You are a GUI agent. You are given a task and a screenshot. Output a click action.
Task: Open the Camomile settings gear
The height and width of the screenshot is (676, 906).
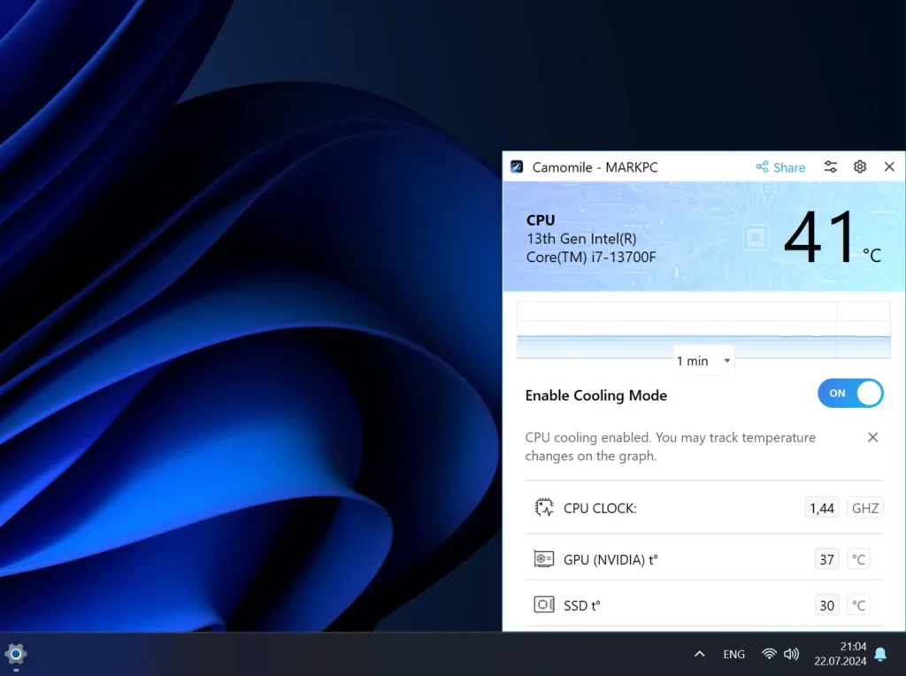pyautogui.click(x=859, y=166)
